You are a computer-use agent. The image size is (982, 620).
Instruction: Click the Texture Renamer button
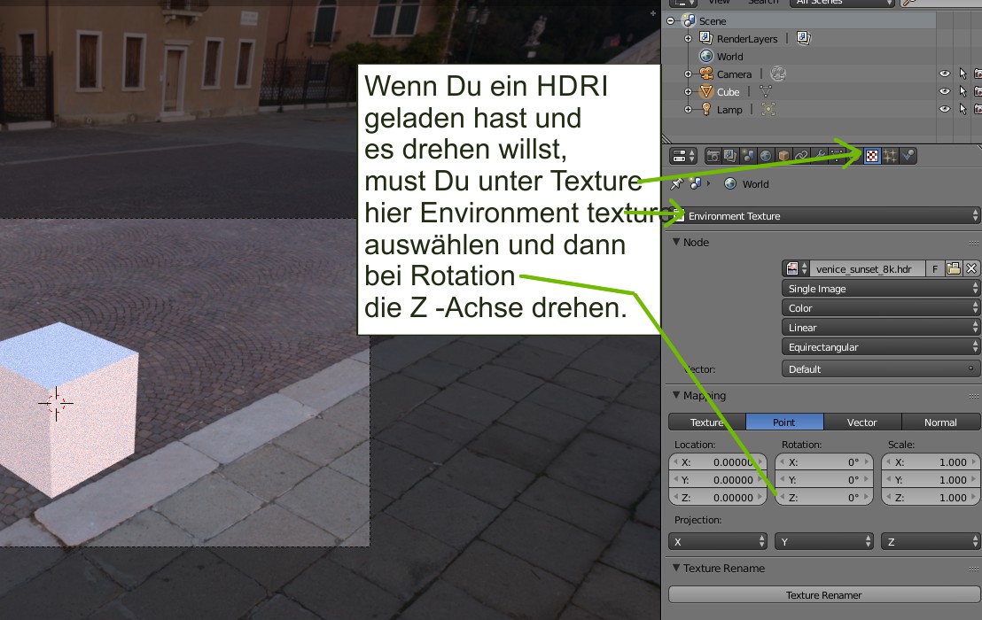824,595
